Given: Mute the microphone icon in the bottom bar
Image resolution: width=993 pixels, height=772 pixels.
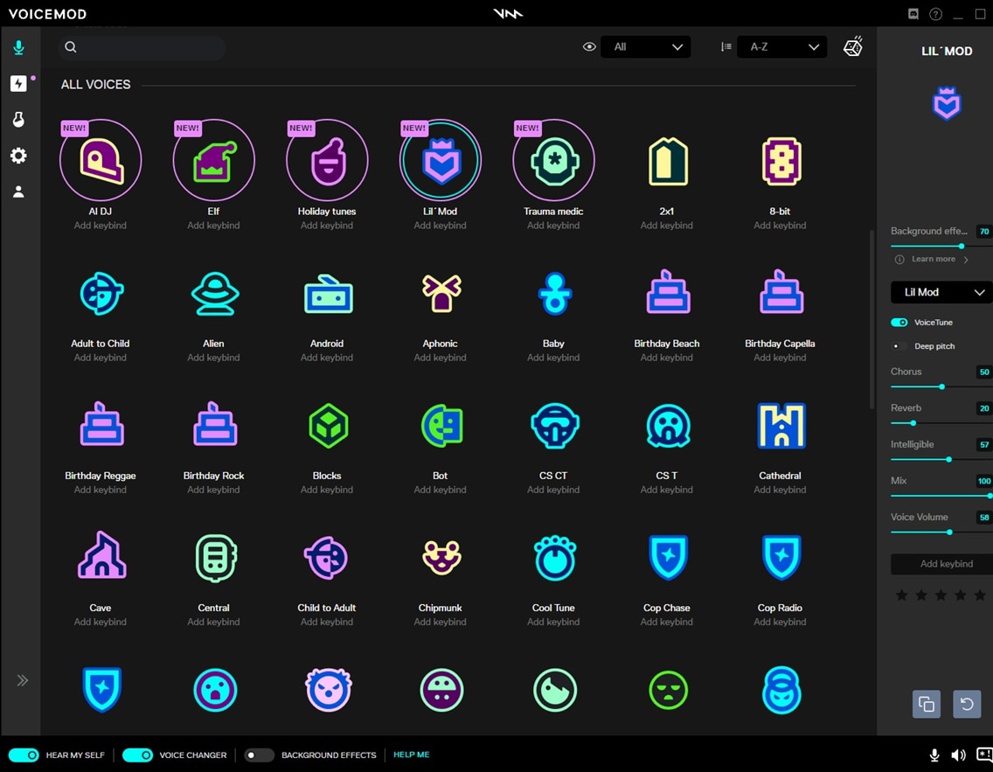Looking at the screenshot, I should tap(934, 755).
